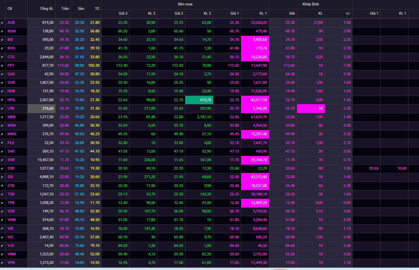Click the pin icon next to HPG
Image resolution: width=419 pixels, height=270 pixels.
[x=2, y=100]
